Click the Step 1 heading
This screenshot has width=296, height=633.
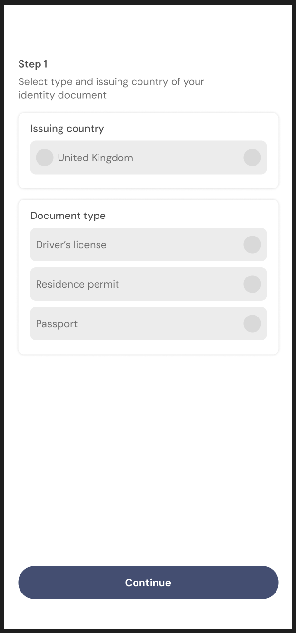click(x=33, y=64)
